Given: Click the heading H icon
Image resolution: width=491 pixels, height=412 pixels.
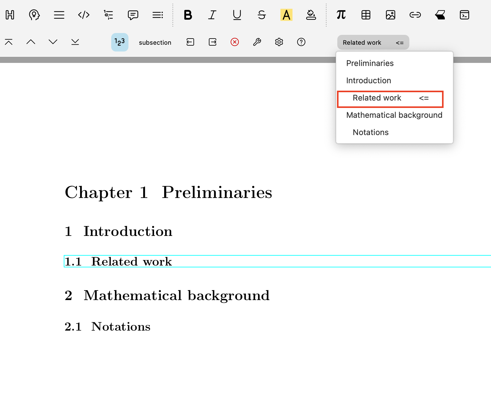Looking at the screenshot, I should tap(10, 15).
